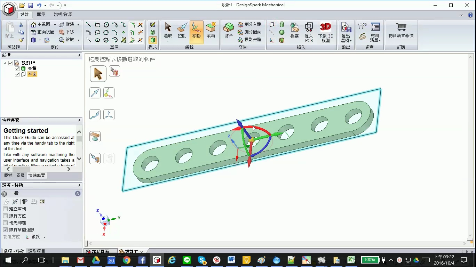Open the 旋轉 dropdown arrow

(x=78, y=25)
